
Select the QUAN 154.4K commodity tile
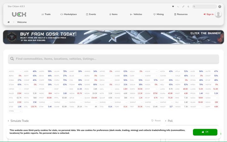[91, 98]
